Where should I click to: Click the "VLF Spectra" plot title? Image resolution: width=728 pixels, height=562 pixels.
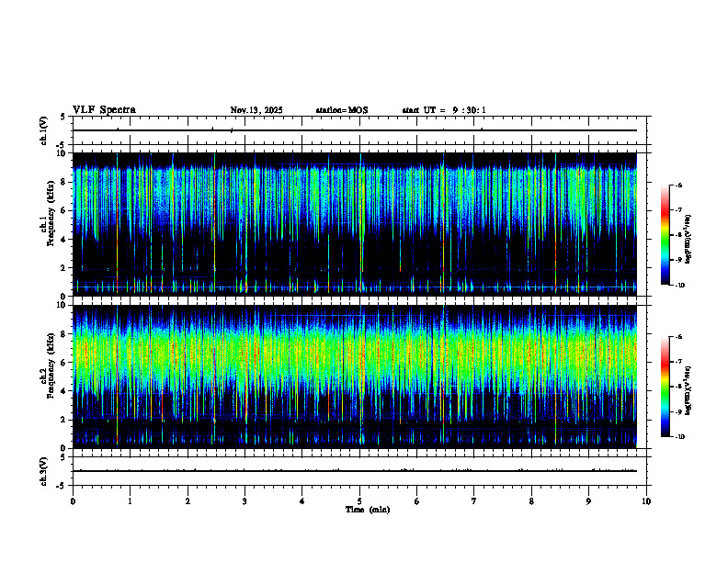[104, 110]
